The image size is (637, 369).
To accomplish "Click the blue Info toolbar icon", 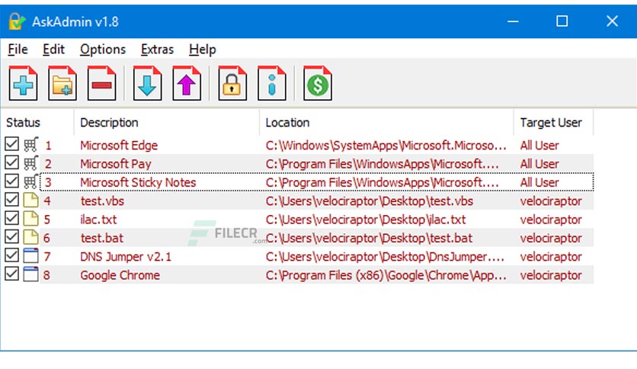I will (272, 83).
